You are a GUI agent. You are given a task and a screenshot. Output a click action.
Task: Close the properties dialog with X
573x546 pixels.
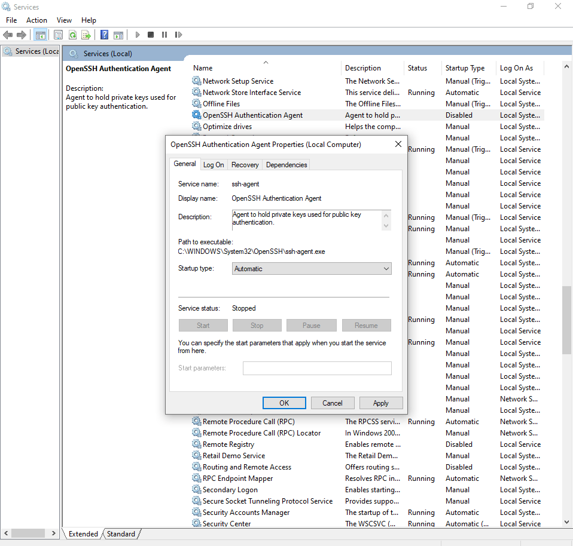tap(398, 144)
